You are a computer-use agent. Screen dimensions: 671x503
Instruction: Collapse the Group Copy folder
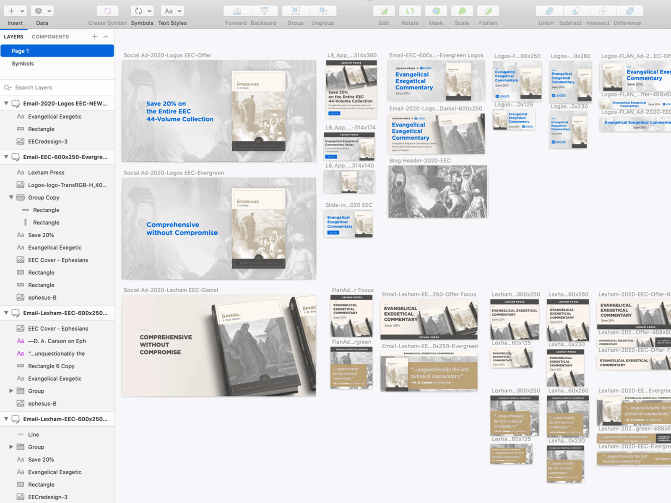(x=11, y=197)
